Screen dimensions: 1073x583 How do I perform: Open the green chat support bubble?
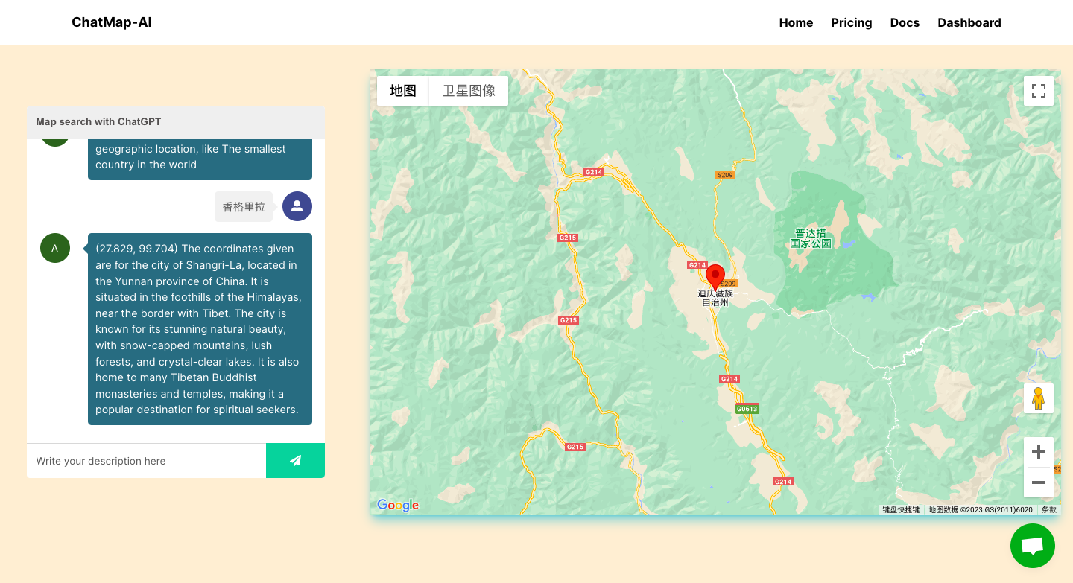(1033, 546)
